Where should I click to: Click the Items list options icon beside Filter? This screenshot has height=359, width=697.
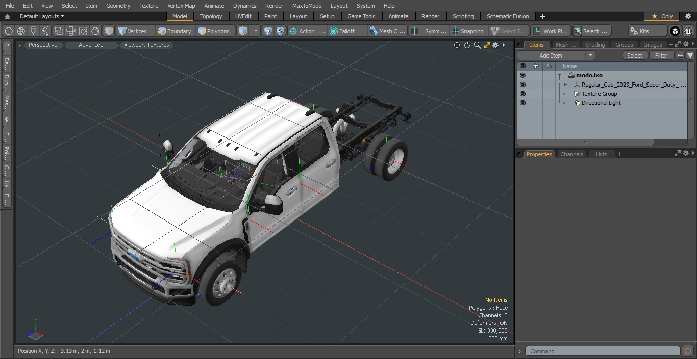coord(680,56)
